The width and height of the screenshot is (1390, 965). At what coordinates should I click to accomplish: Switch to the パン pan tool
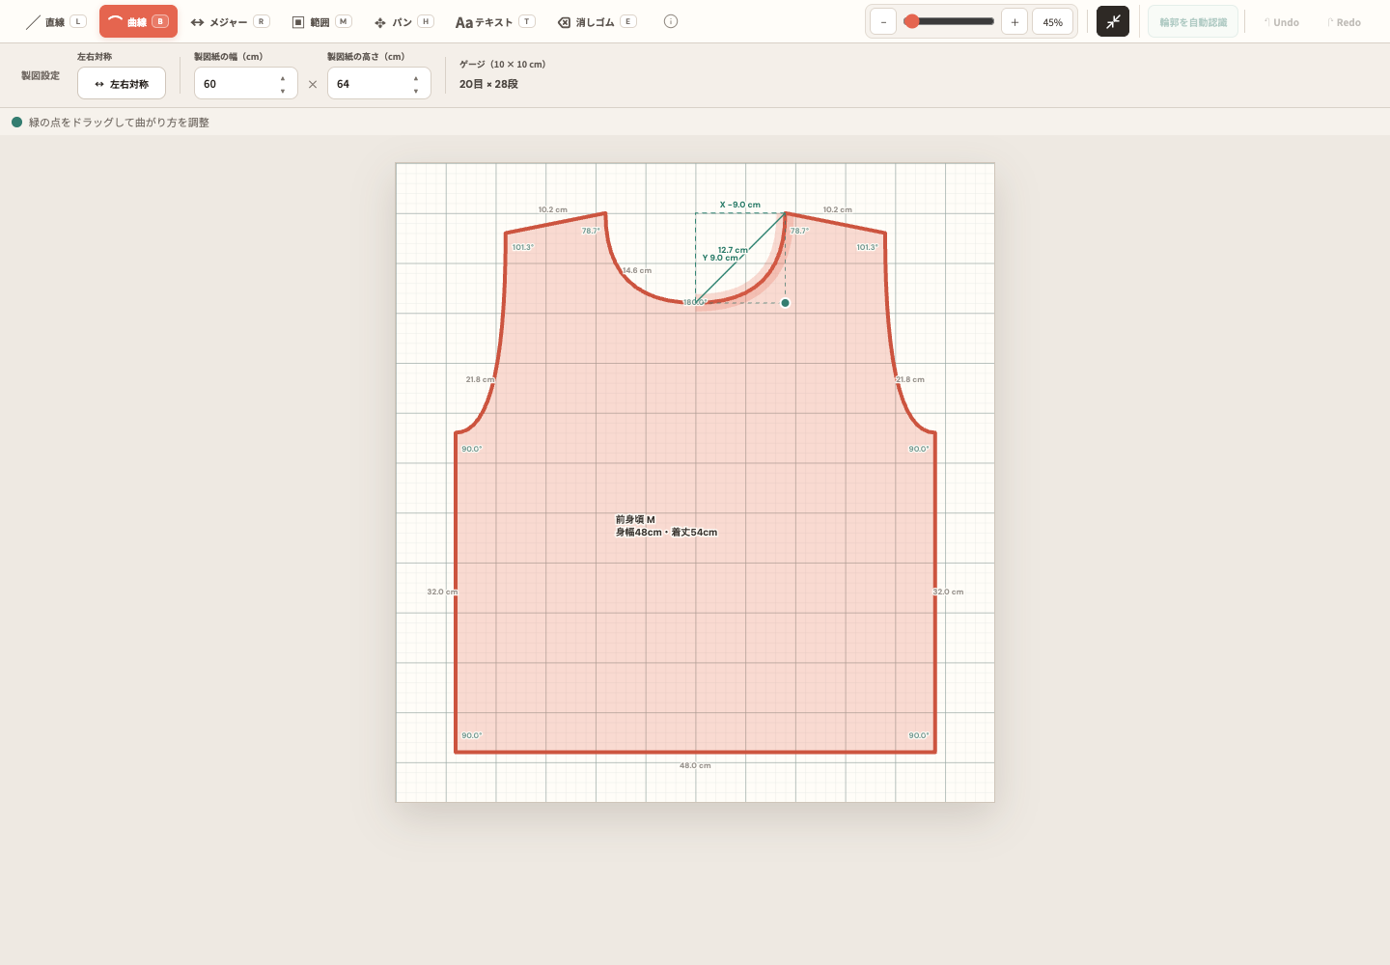coord(403,21)
